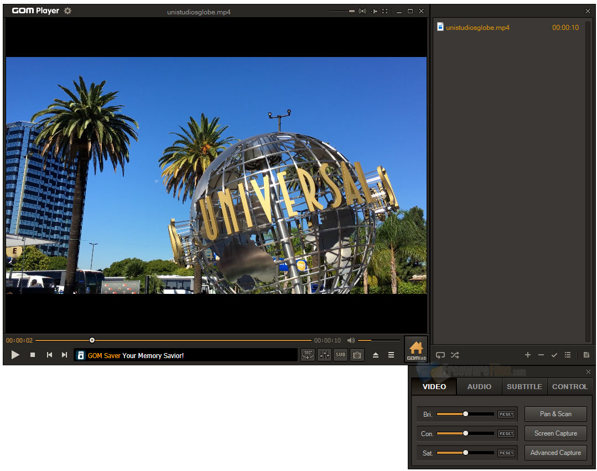The image size is (597, 471).
Task: Click the playlist checkmark select icon
Action: [554, 355]
